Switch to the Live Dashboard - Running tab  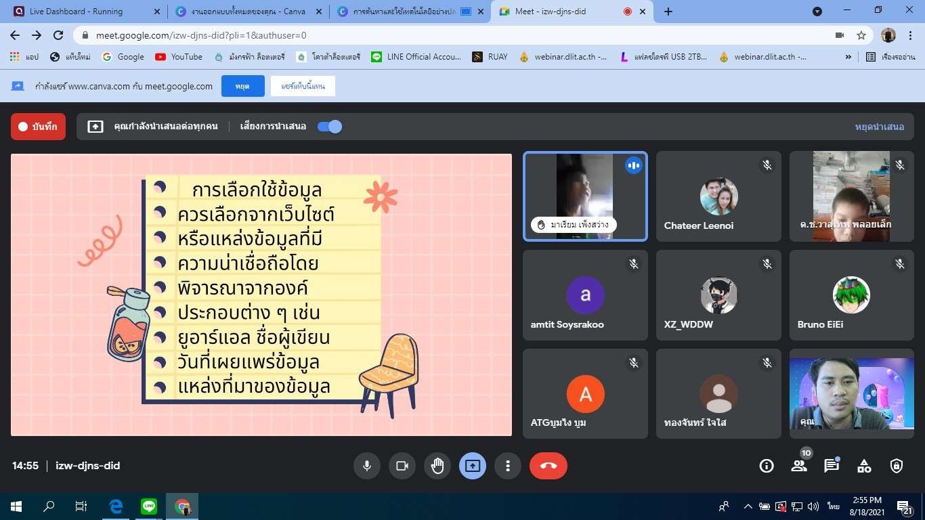(88, 12)
